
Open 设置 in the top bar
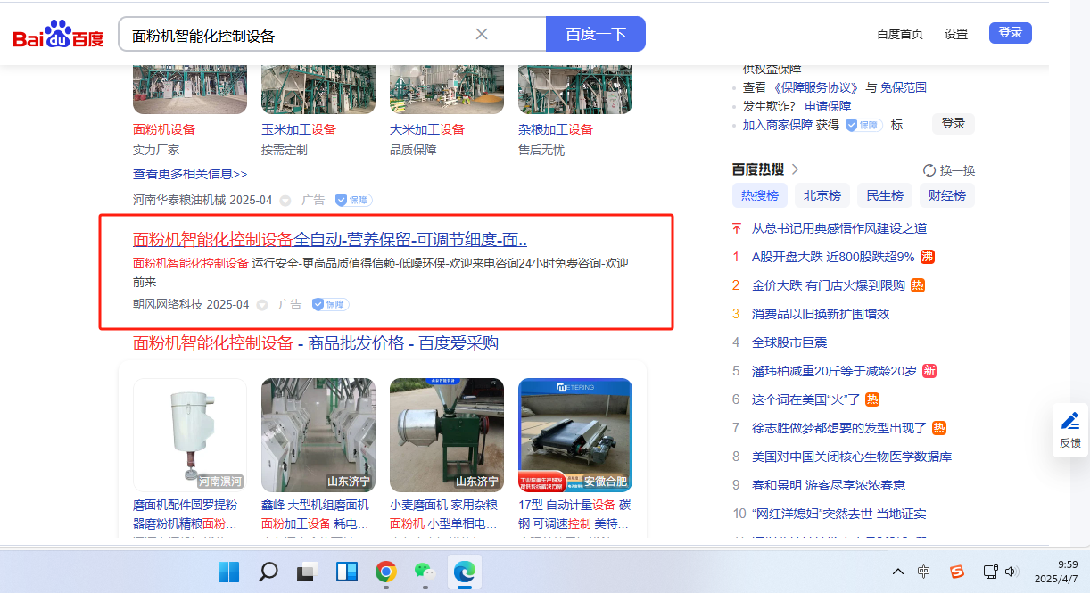pos(956,34)
